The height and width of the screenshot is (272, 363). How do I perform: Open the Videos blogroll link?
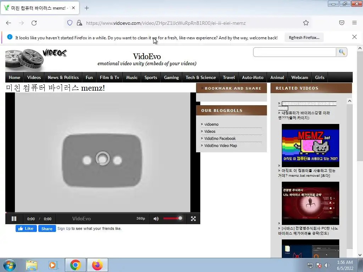(210, 131)
